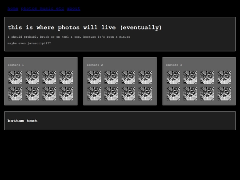Open fourth top-row photo in content 2
The width and height of the screenshot is (240, 180).
tap(145, 77)
